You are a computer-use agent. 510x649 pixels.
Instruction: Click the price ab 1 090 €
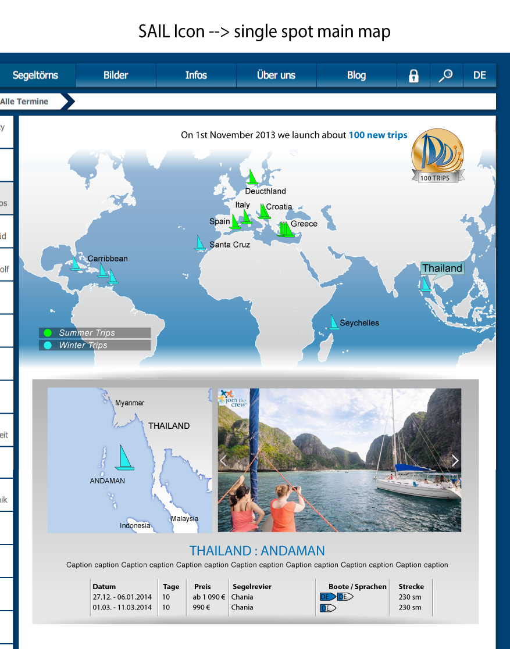209,597
